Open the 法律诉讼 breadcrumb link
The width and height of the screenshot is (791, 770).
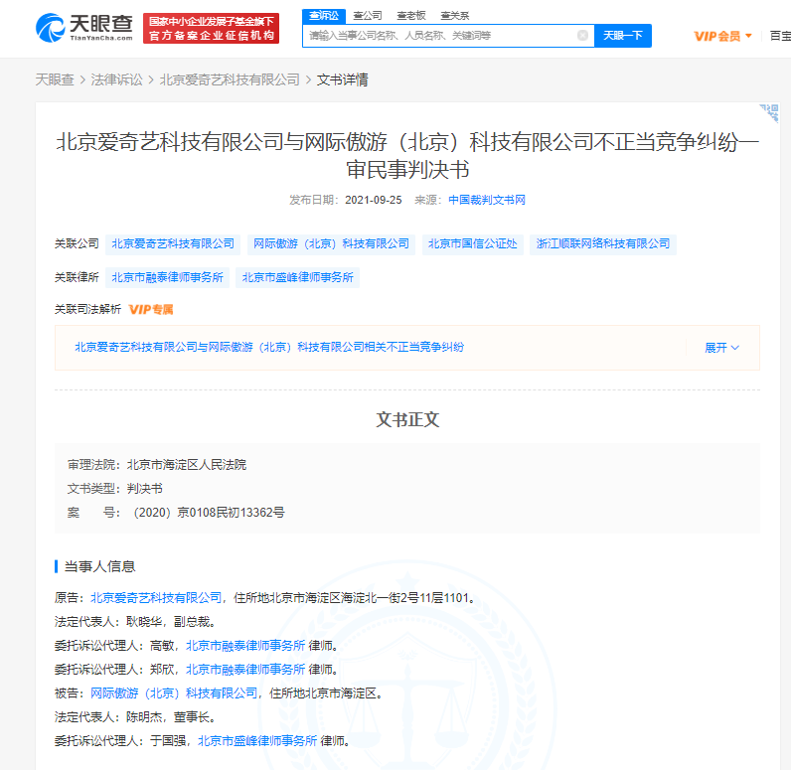[x=116, y=79]
